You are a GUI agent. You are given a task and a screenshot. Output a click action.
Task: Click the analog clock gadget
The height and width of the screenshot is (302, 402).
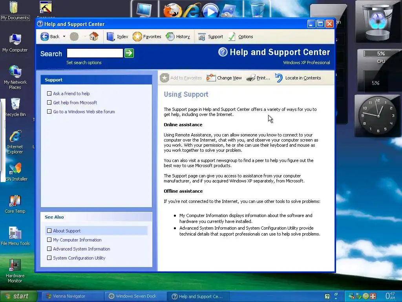(x=377, y=116)
